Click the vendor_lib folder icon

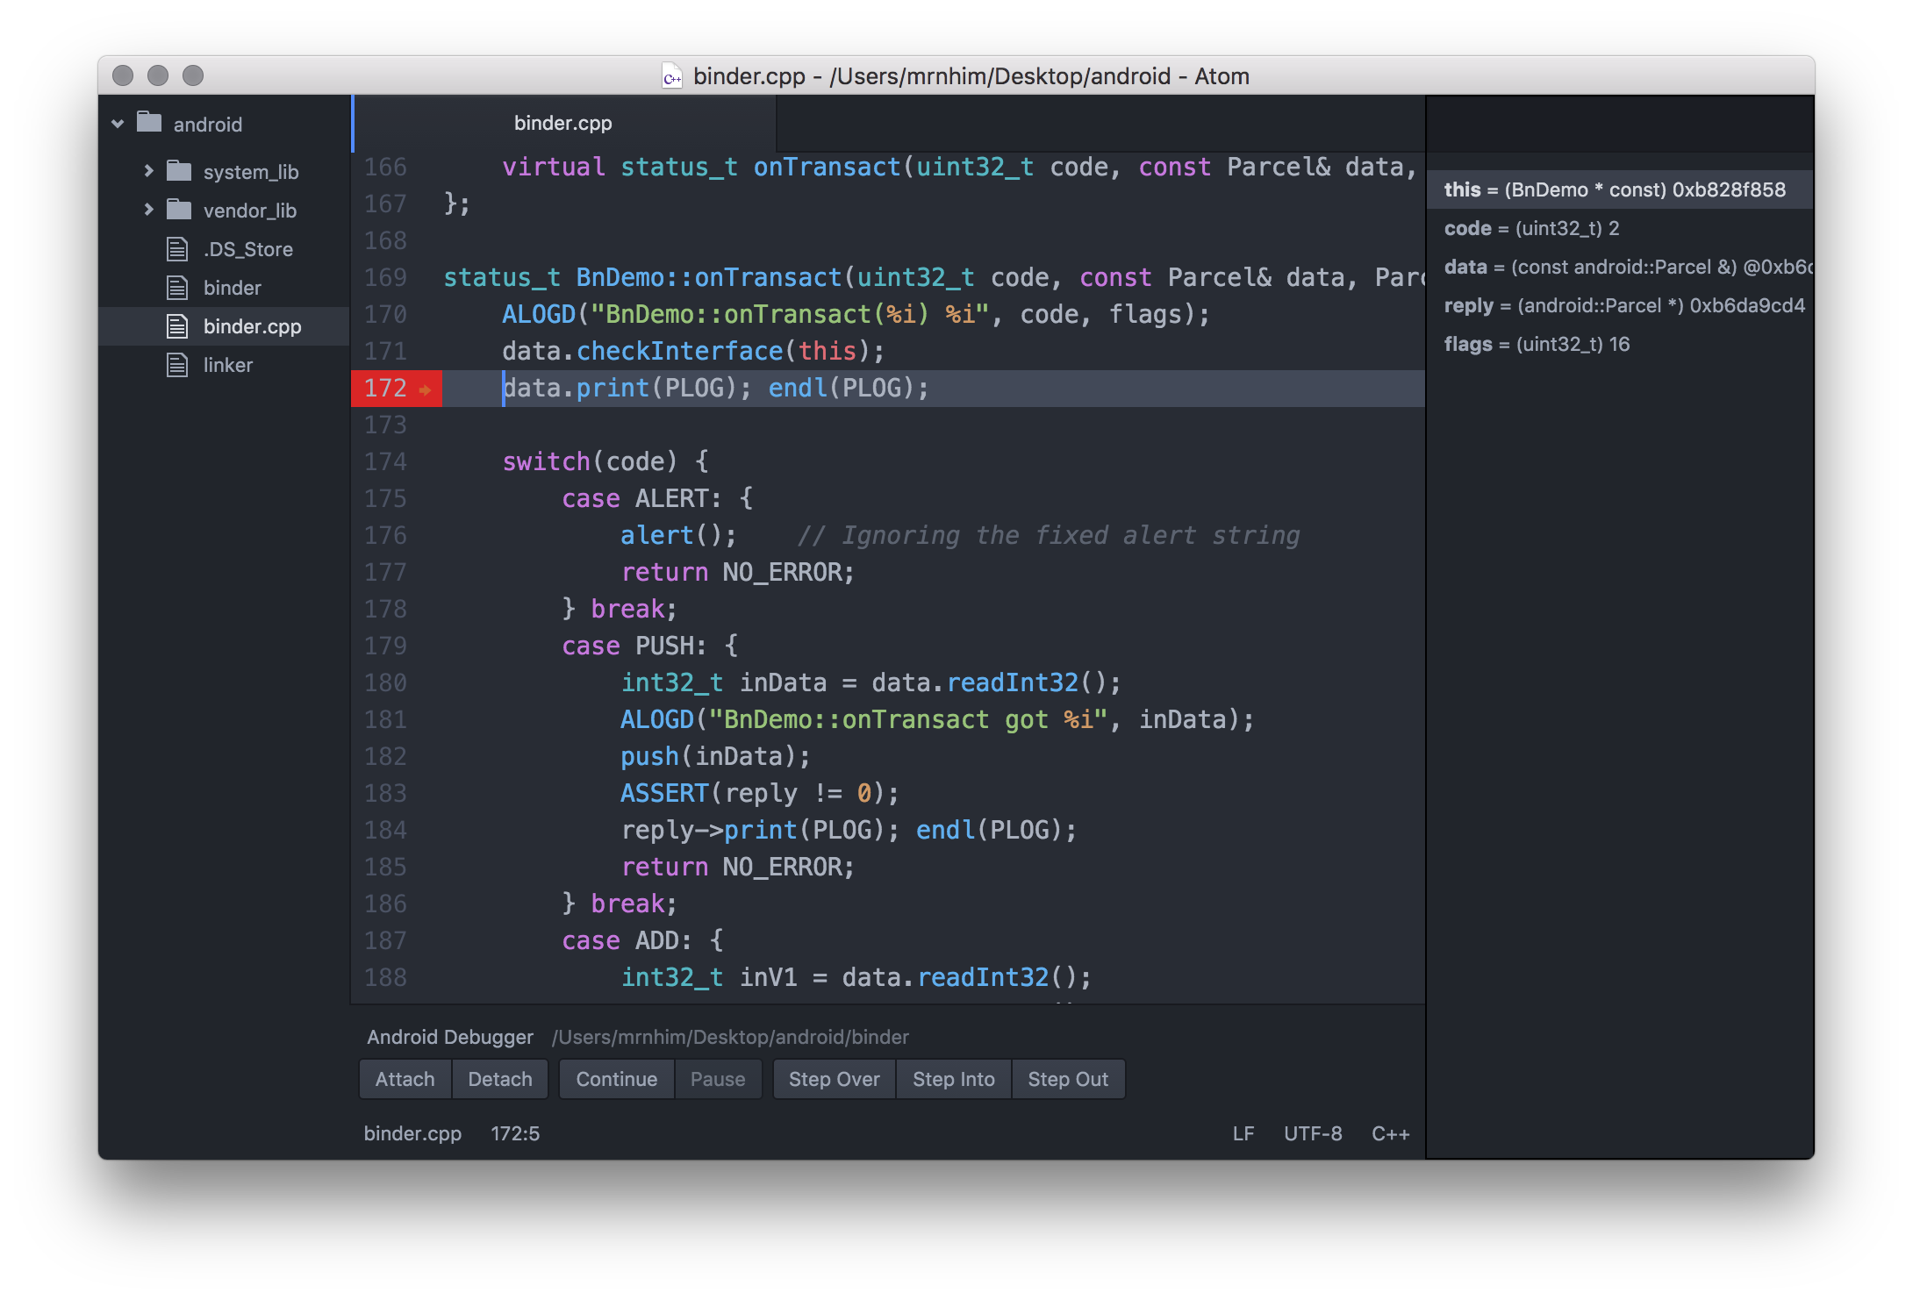(179, 209)
